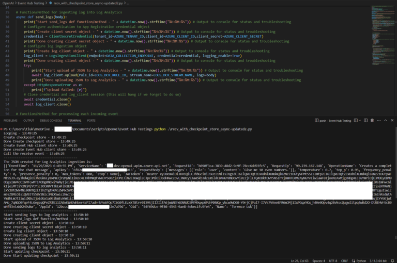Click the print 'Upload failed' statement

coord(59,90)
